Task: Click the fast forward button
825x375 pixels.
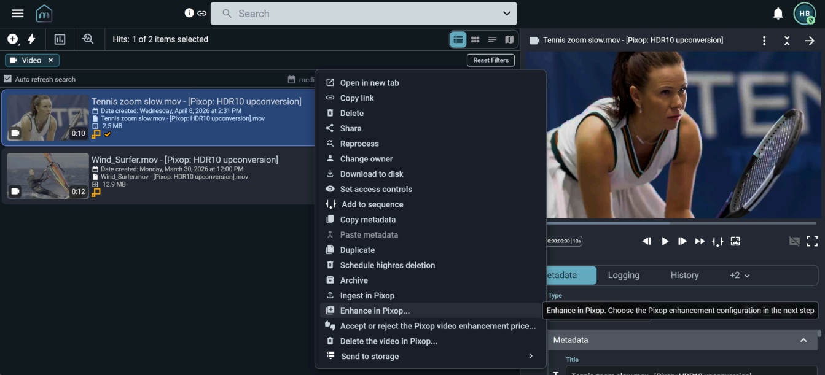Action: tap(700, 241)
